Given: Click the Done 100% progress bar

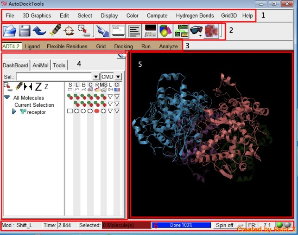Looking at the screenshot, I should [181, 225].
